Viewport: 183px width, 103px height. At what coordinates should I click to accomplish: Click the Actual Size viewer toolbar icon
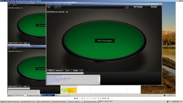click(82, 98)
